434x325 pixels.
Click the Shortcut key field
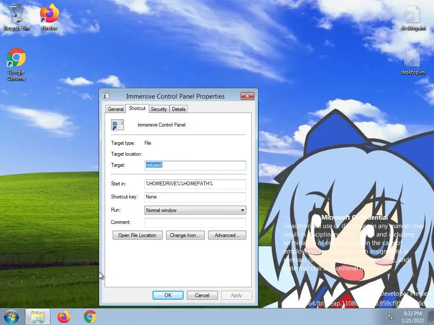click(195, 197)
